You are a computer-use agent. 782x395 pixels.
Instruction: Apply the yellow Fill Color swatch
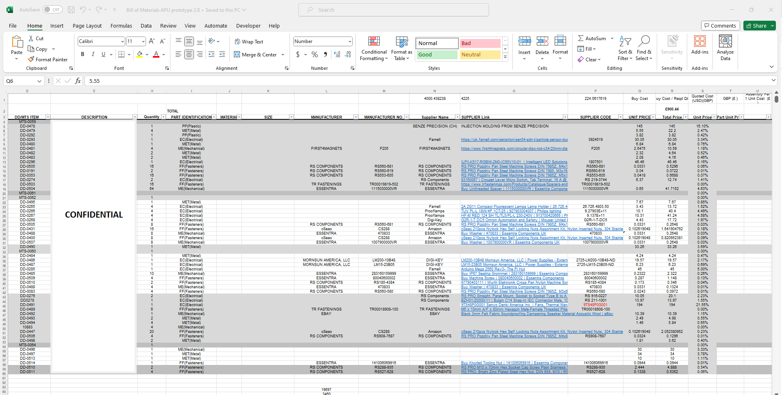tap(140, 54)
